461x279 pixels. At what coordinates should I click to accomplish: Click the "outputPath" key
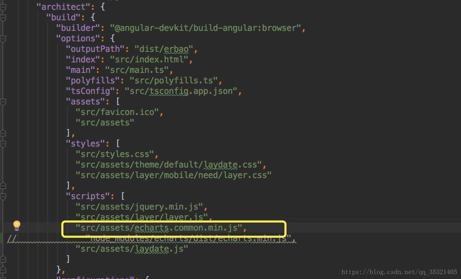pyautogui.click(x=95, y=49)
